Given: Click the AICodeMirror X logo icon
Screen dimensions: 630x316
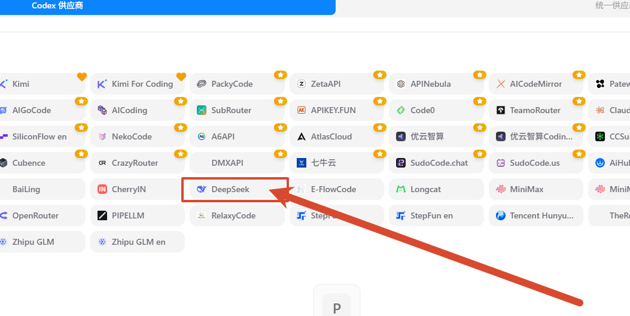Looking at the screenshot, I should tap(501, 84).
